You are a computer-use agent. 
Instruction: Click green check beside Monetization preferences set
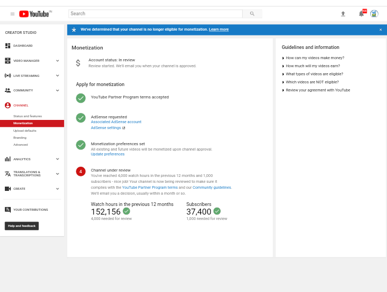81,145
